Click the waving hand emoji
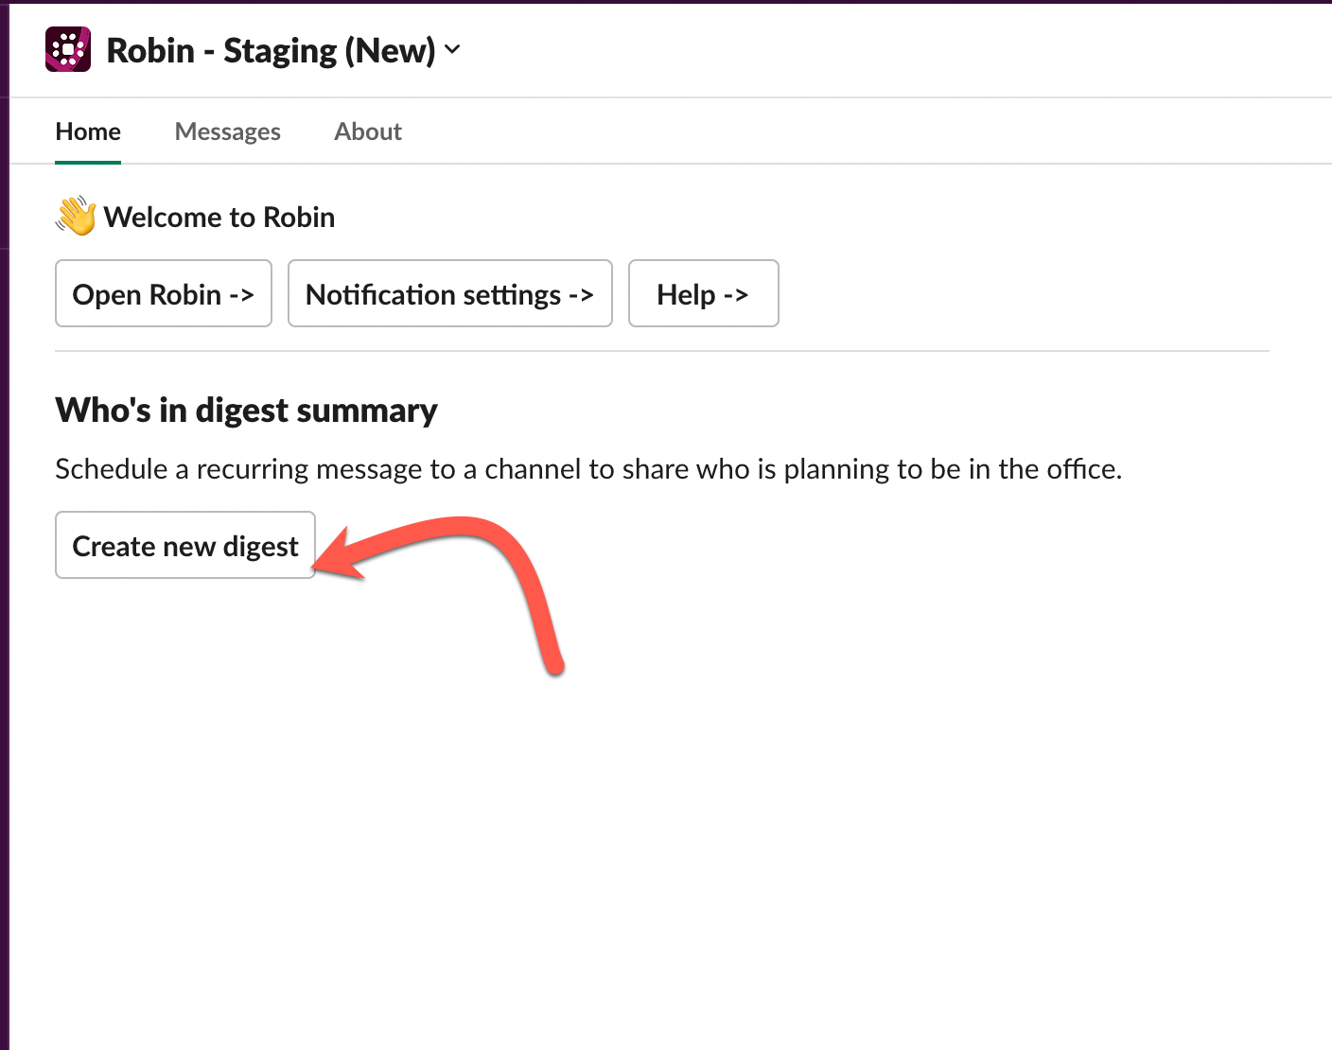This screenshot has width=1332, height=1050. point(76,216)
